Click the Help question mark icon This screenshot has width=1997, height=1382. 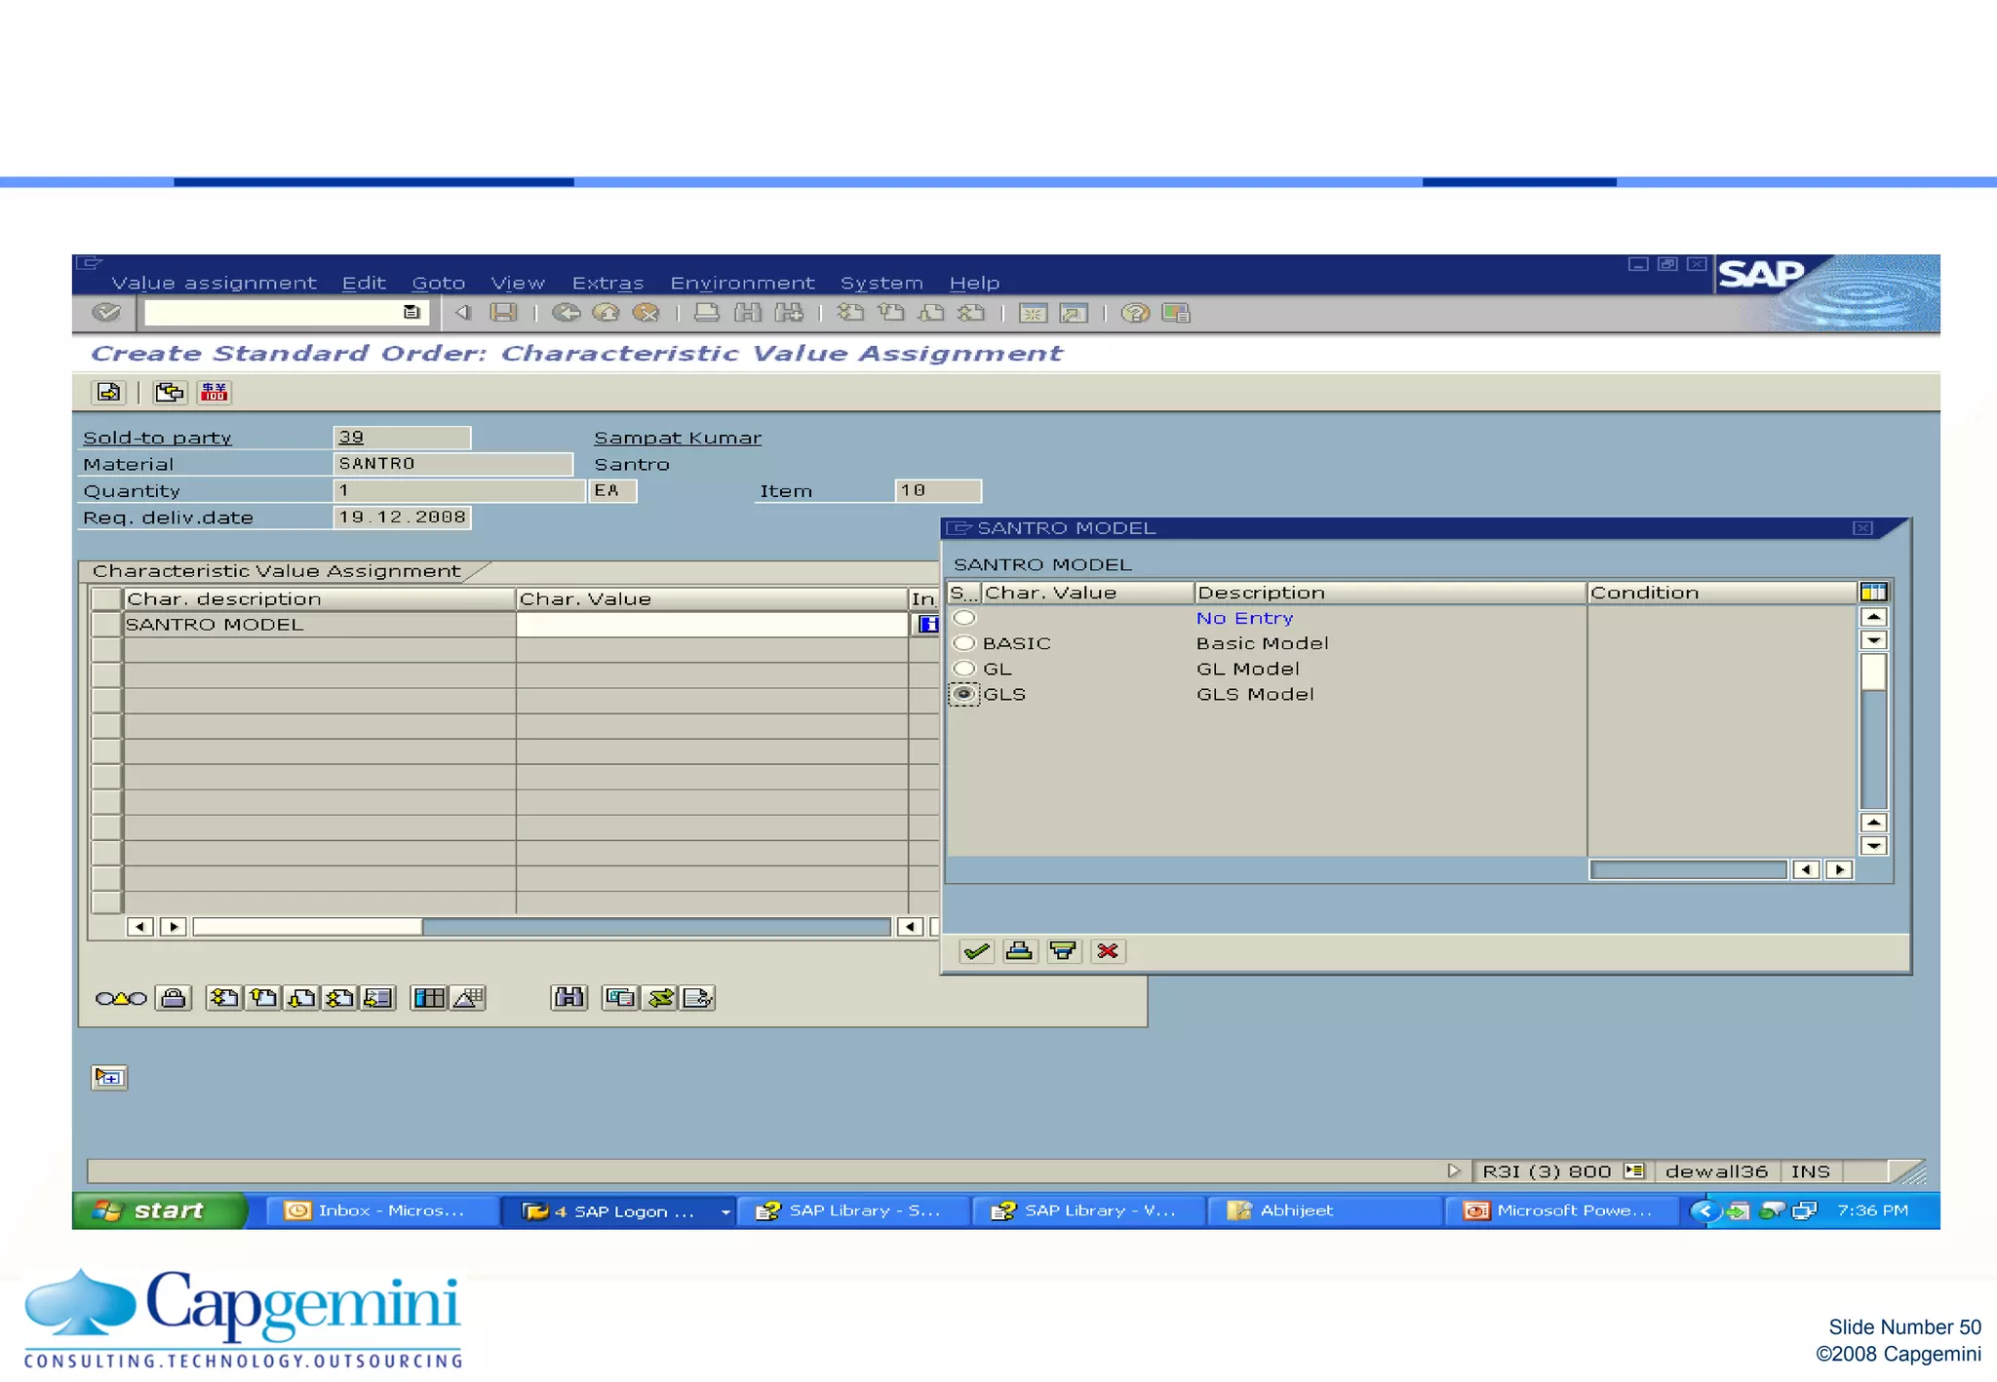[x=1135, y=313]
